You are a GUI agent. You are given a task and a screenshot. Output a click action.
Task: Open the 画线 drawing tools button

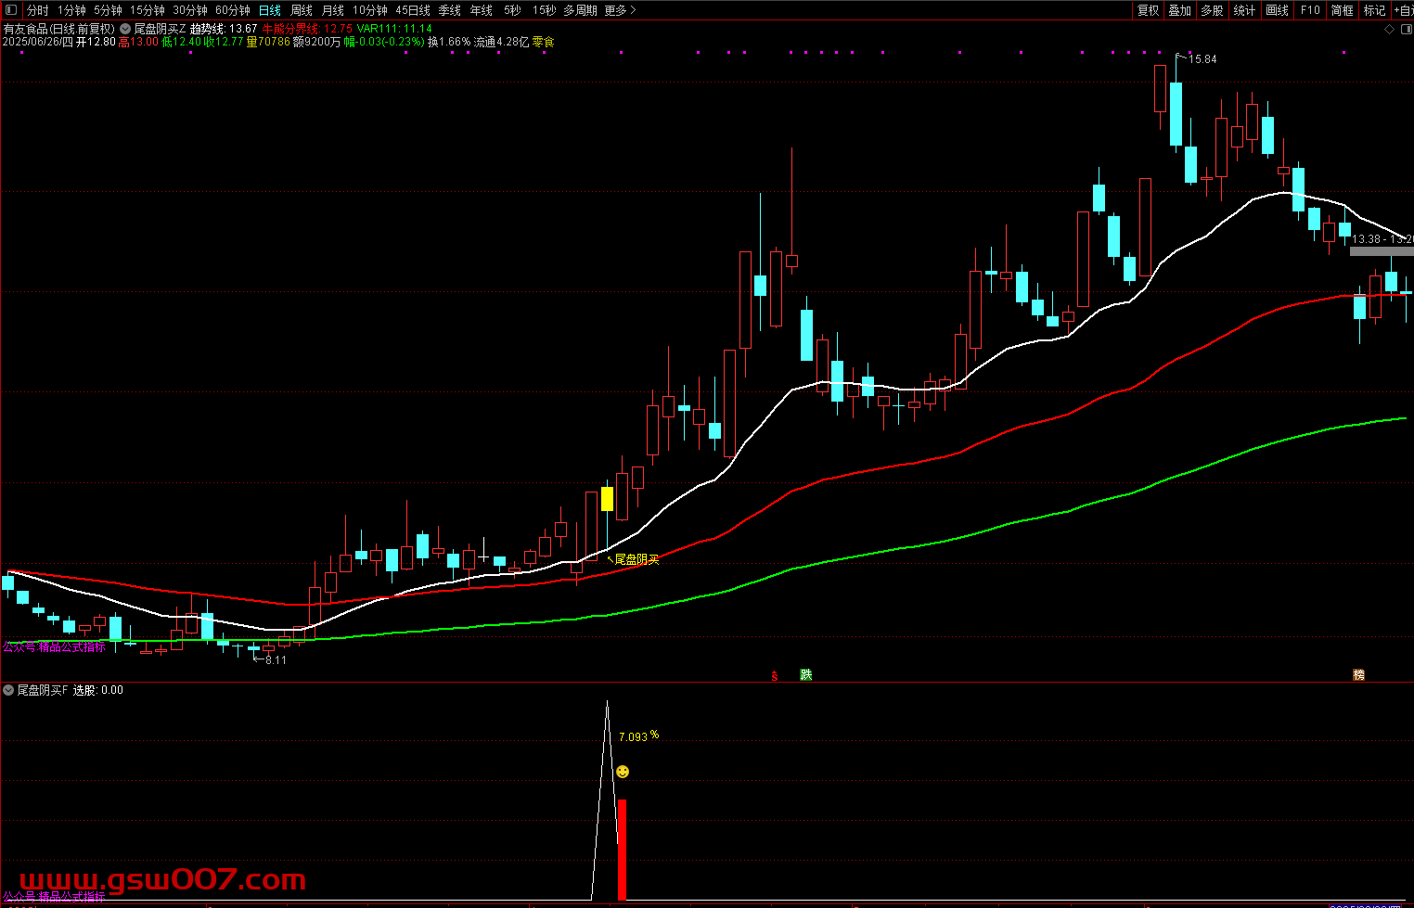click(x=1277, y=10)
